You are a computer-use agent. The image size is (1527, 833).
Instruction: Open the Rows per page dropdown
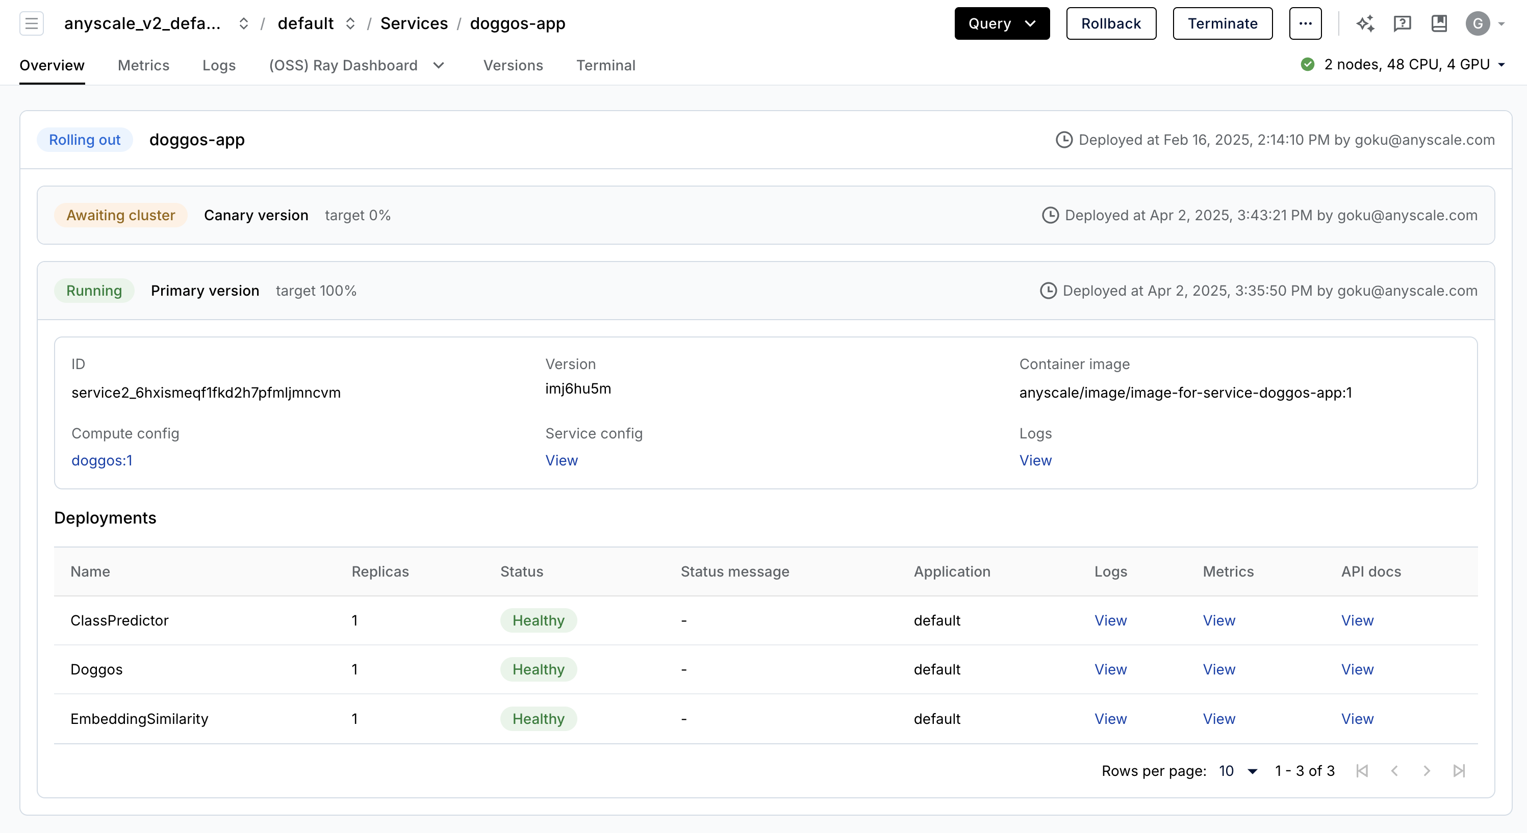(1238, 771)
